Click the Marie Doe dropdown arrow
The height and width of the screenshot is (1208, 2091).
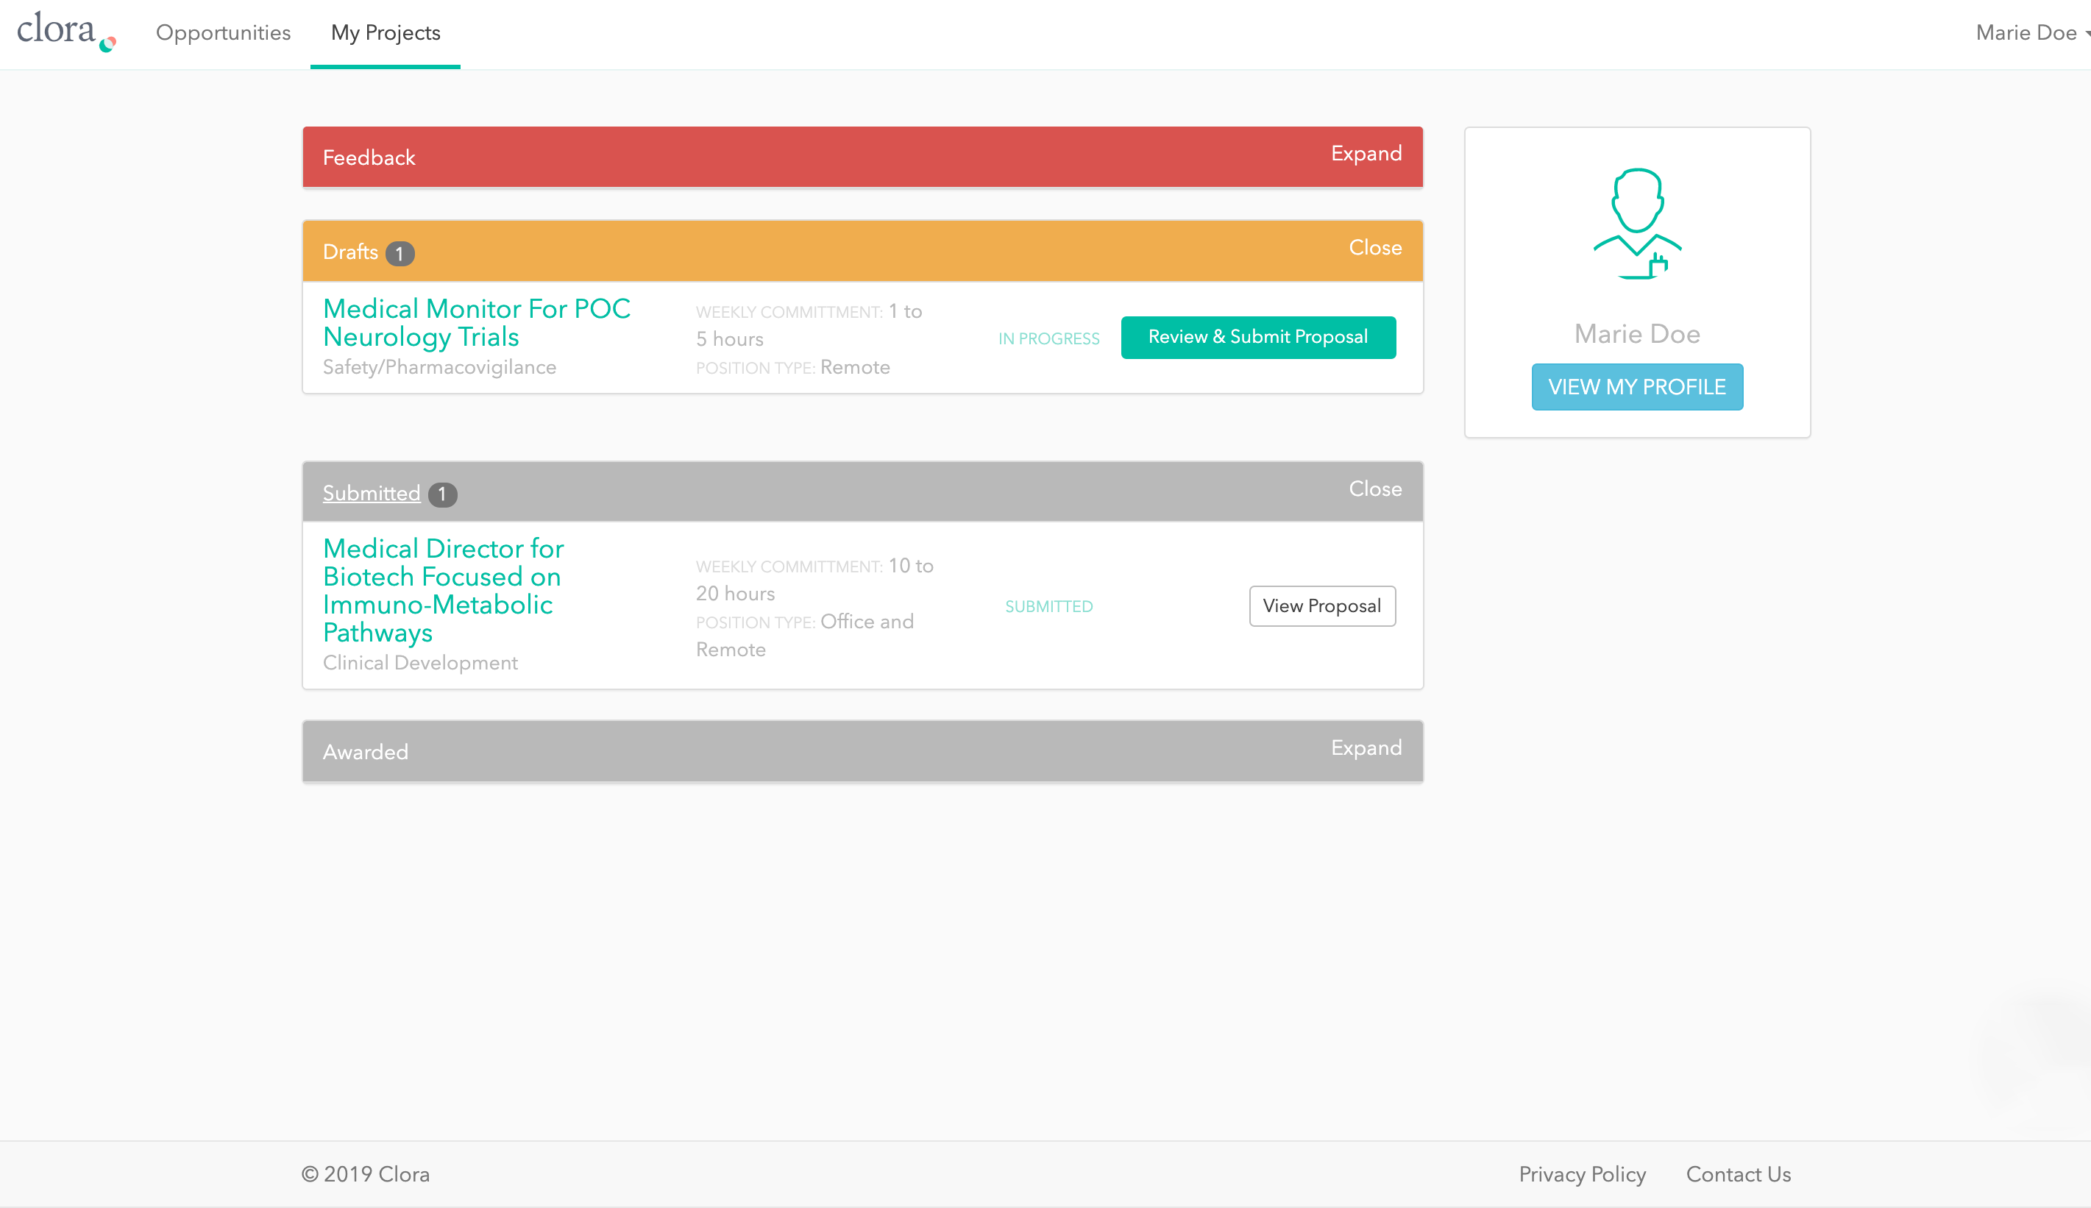(x=2087, y=33)
